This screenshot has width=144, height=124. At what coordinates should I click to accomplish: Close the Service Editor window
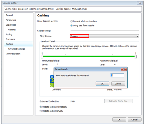coord(140,3)
